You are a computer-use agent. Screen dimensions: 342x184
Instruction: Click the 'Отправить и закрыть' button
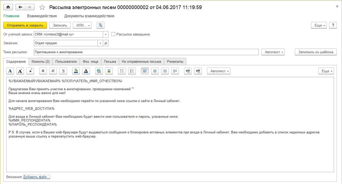tap(25, 25)
